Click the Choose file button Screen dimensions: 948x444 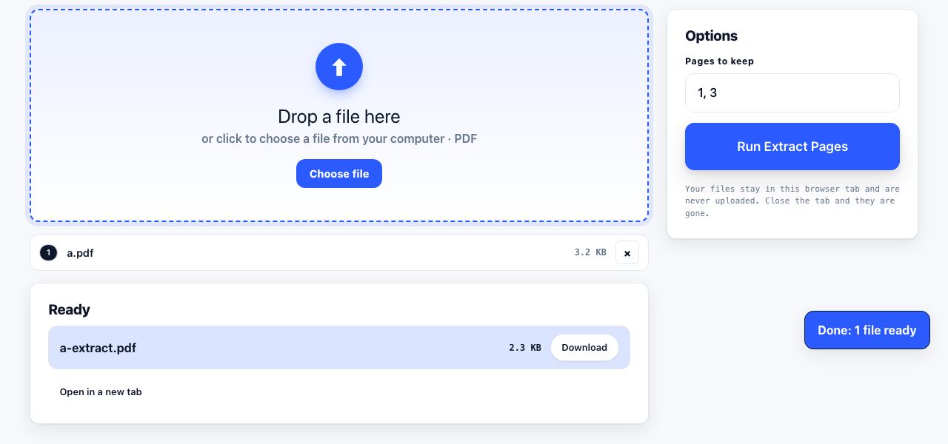339,174
